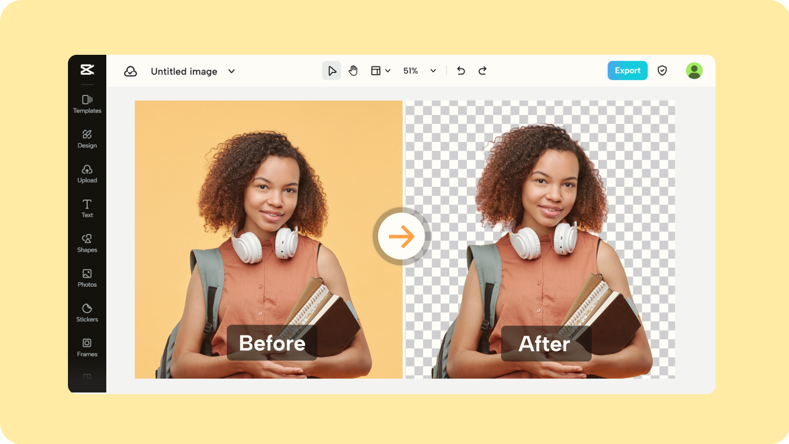Open the Stickers panel
Image resolution: width=789 pixels, height=444 pixels.
pyautogui.click(x=87, y=312)
